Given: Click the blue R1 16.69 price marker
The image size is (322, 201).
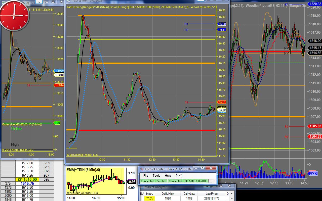Looking at the screenshot, I should click(222, 24).
